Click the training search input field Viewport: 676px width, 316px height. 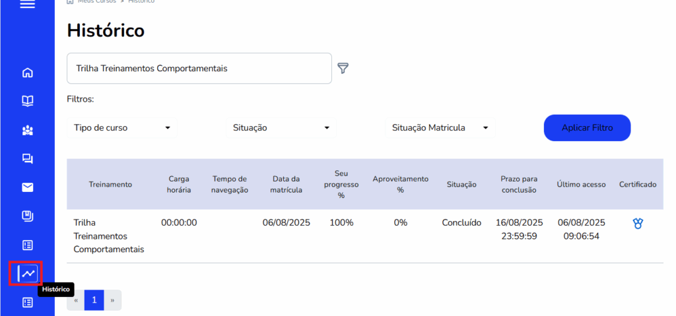pyautogui.click(x=199, y=68)
